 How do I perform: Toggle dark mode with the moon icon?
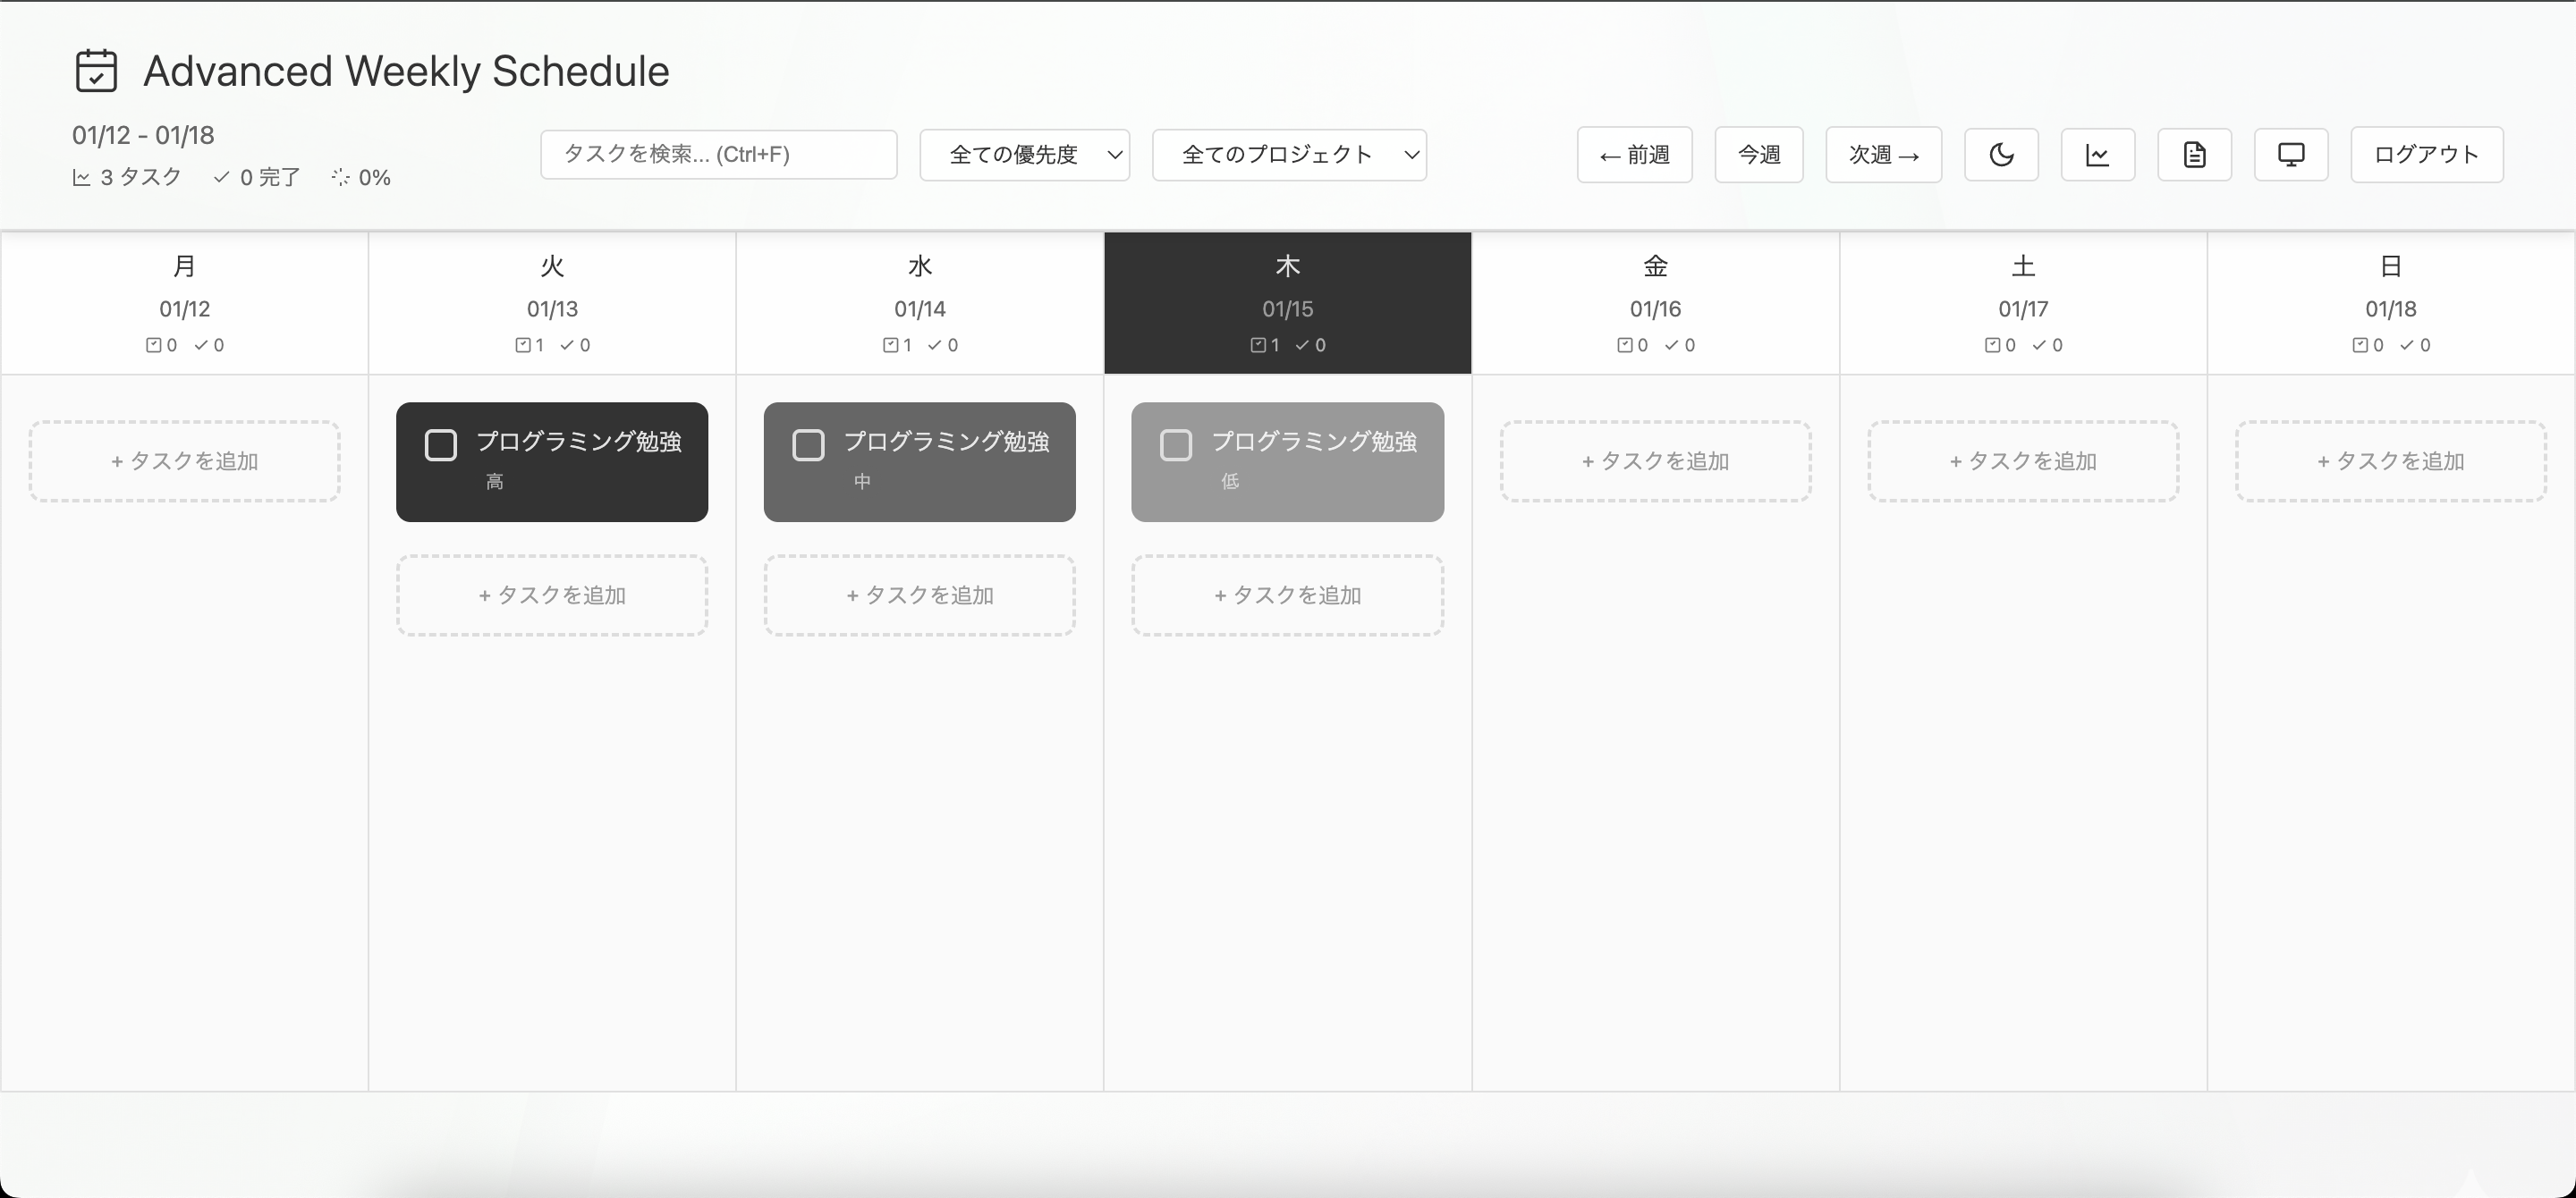[x=2001, y=154]
